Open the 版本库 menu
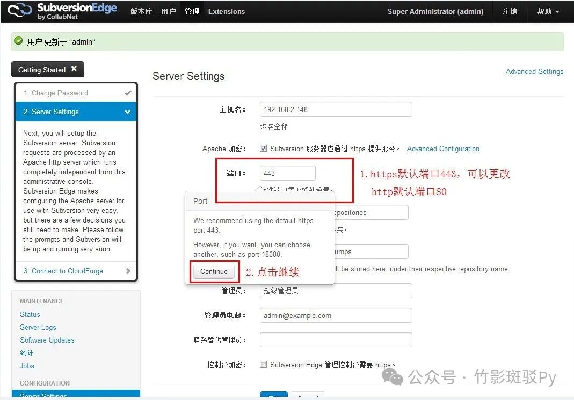 [141, 11]
